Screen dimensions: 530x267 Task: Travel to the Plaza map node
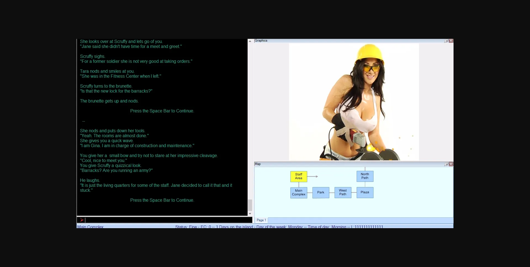point(365,193)
